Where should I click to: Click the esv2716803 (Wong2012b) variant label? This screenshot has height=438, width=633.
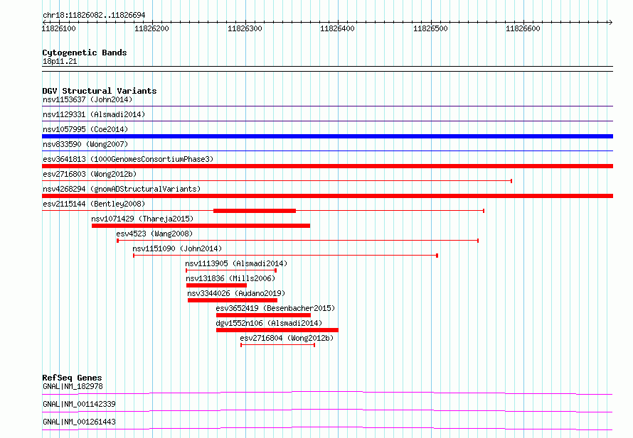click(90, 174)
